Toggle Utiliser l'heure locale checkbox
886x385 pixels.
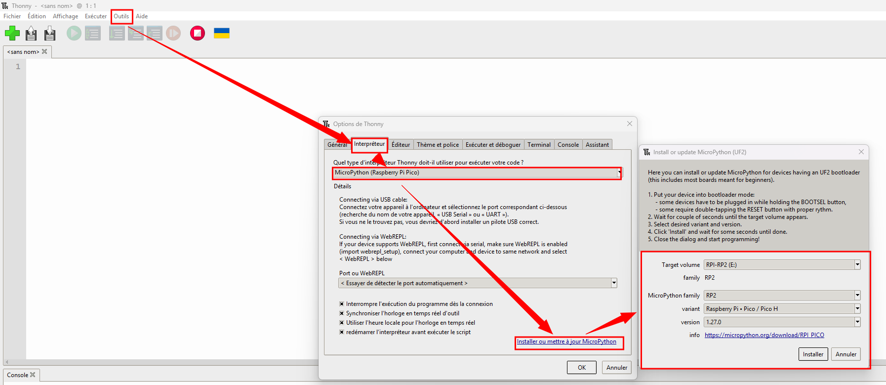click(342, 323)
